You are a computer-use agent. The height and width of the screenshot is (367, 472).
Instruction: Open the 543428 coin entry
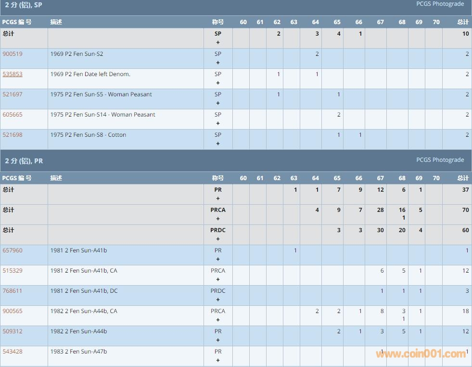13,352
